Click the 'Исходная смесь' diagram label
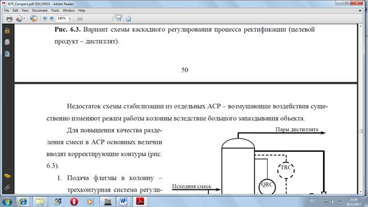This screenshot has width=368, height=207. pos(191,186)
